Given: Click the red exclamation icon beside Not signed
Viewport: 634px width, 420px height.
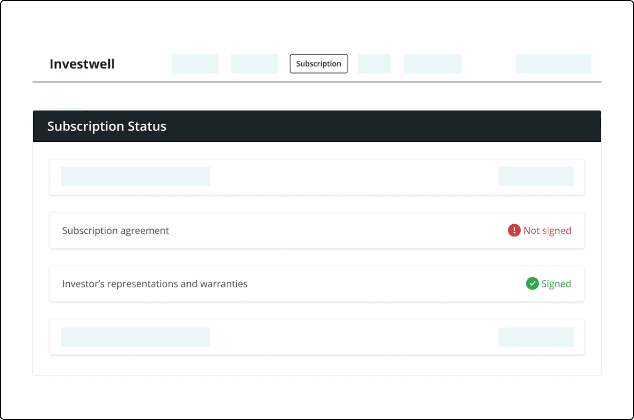Looking at the screenshot, I should (514, 231).
